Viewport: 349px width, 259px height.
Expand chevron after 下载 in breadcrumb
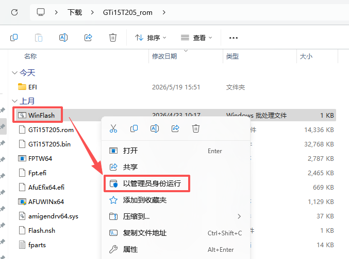click(x=92, y=12)
